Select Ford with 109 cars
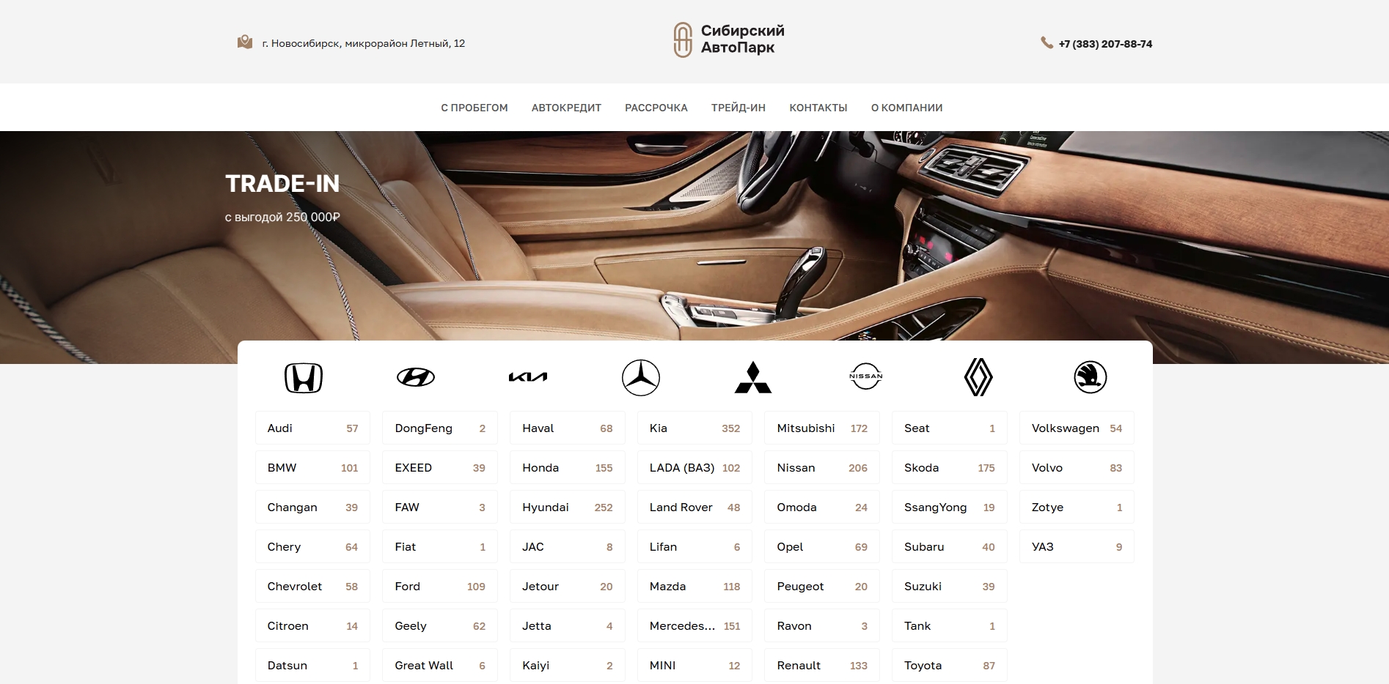 tap(440, 586)
